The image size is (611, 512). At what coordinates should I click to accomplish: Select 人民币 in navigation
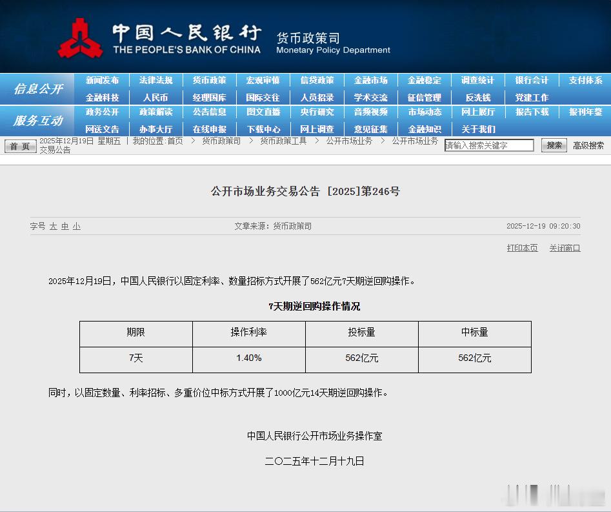(155, 97)
